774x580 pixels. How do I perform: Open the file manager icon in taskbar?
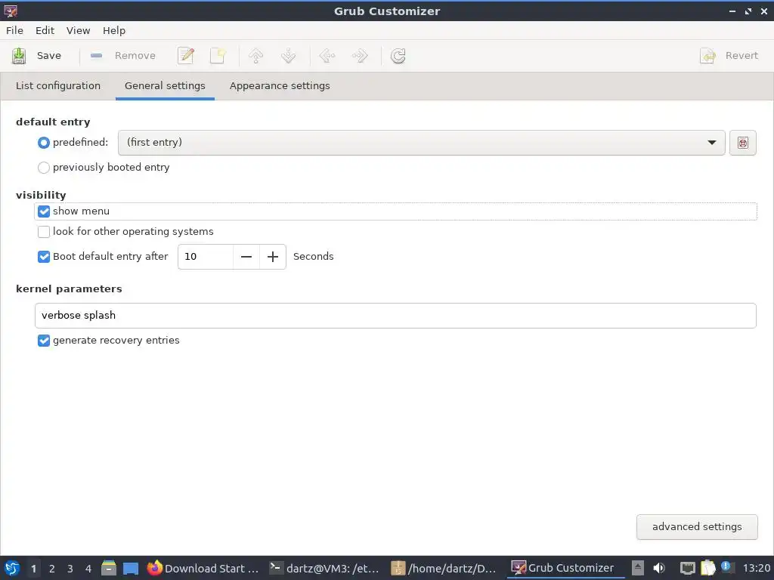pyautogui.click(x=109, y=568)
